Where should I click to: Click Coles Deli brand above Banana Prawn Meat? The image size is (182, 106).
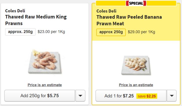106,11
